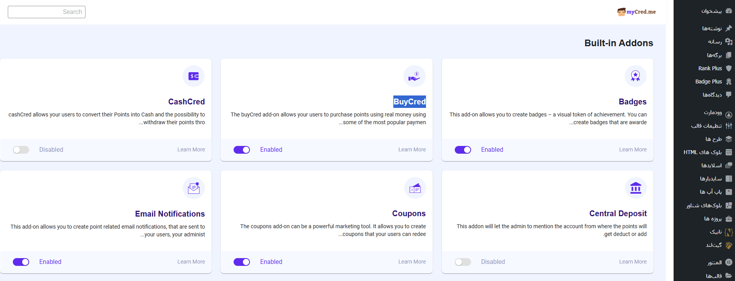
Task: Click the description 'This addon will let the admin'
Action: (552, 230)
